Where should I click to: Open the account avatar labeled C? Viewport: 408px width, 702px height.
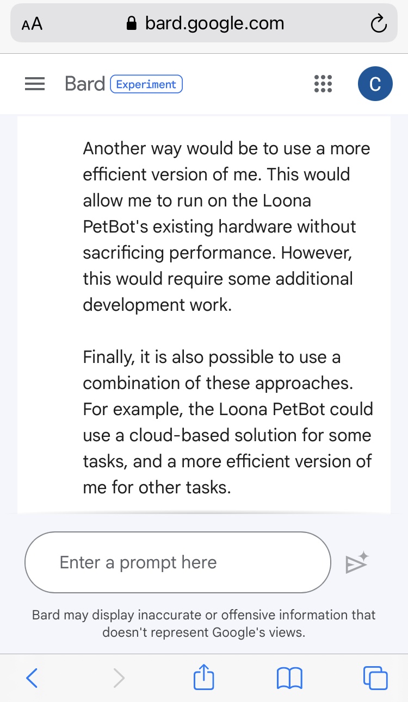coord(375,84)
